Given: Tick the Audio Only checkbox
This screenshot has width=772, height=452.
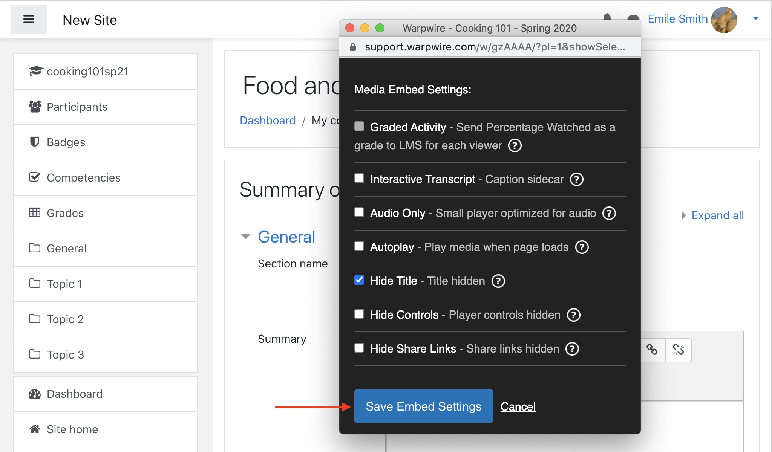Looking at the screenshot, I should tap(359, 212).
